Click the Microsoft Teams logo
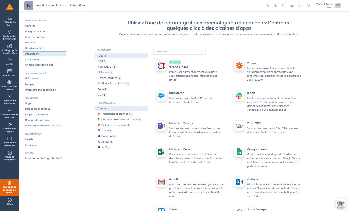Viewport: 349px width, 211px height. click(161, 126)
